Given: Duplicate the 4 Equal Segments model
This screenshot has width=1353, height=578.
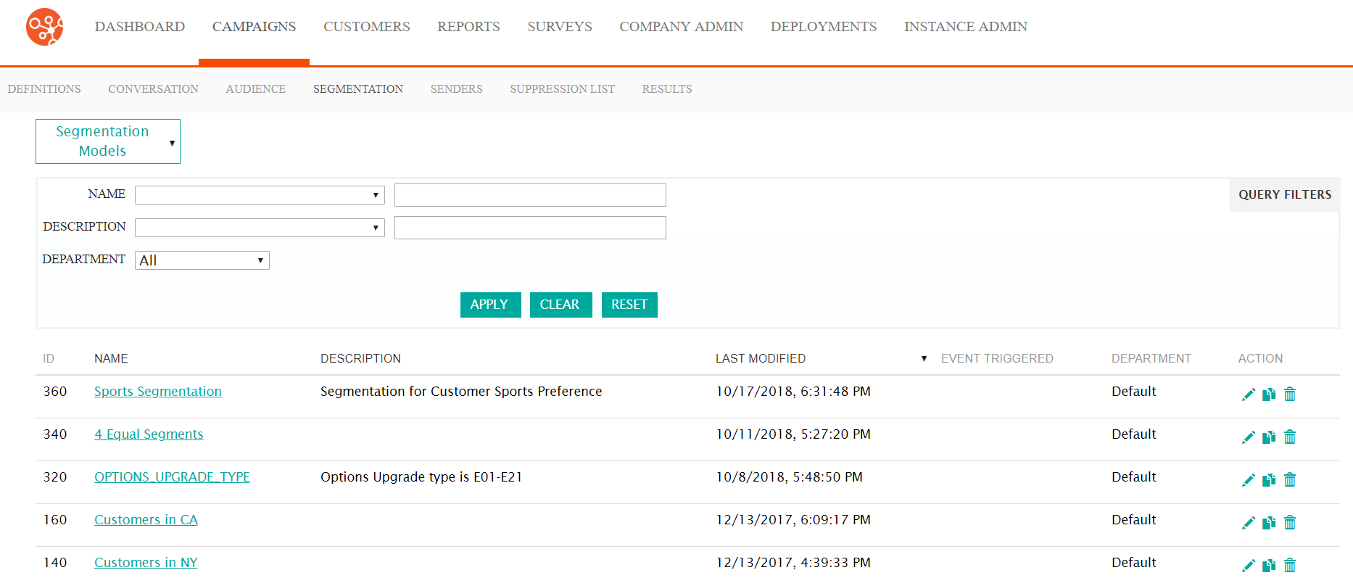Looking at the screenshot, I should [1269, 437].
